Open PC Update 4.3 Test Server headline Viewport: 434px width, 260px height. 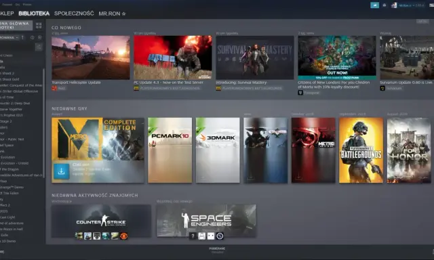coord(168,83)
